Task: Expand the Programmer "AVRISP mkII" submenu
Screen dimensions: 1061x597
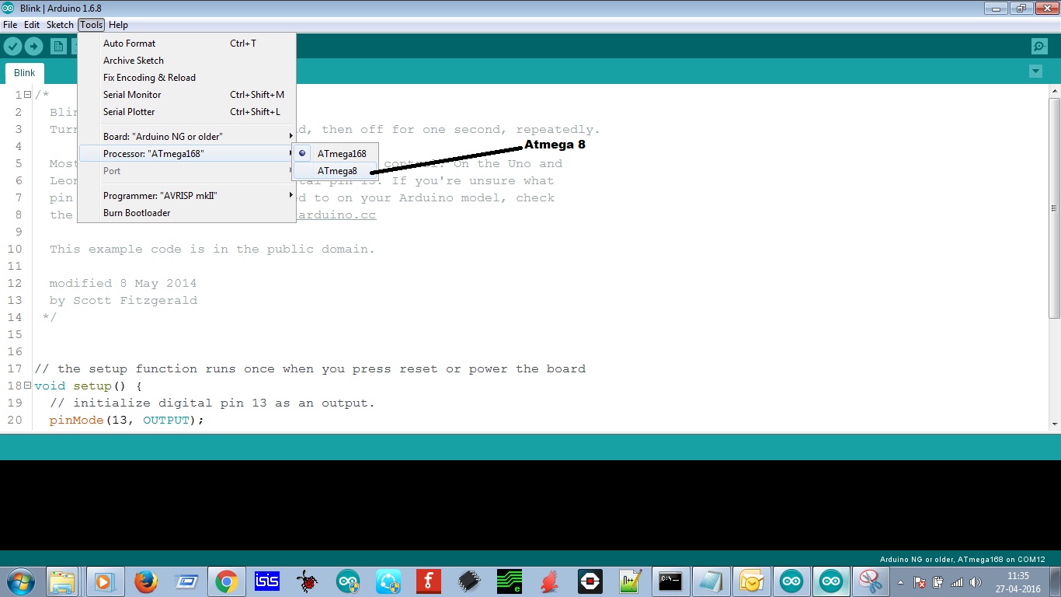Action: 186,196
